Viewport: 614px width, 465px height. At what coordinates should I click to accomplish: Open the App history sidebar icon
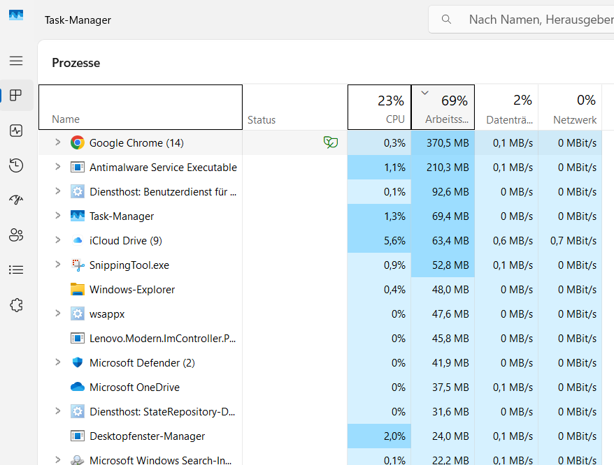pos(16,165)
